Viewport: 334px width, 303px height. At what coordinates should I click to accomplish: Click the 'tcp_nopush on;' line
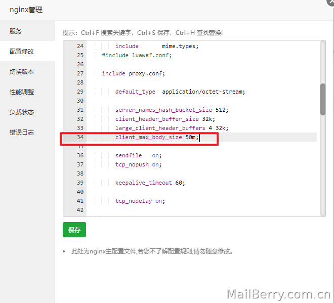[139, 164]
